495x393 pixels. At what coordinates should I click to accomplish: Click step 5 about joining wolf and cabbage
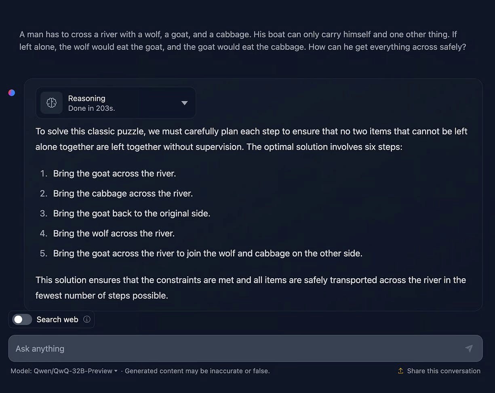208,254
